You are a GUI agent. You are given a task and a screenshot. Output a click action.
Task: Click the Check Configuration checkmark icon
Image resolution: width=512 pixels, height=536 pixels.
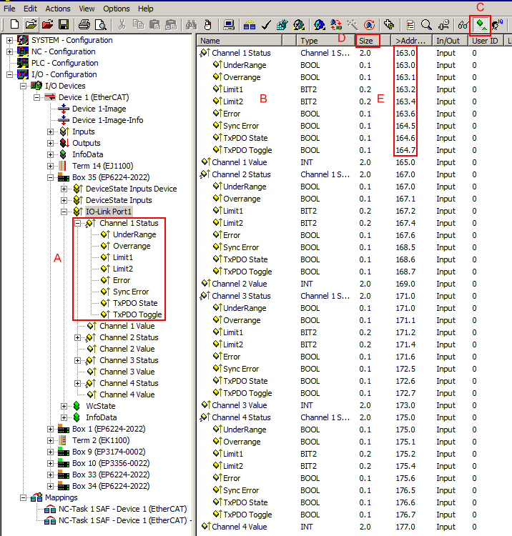(266, 24)
